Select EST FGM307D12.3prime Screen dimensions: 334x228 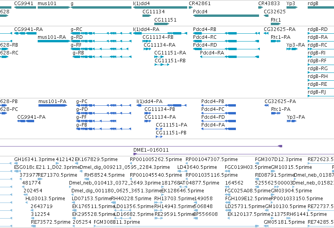257,163
